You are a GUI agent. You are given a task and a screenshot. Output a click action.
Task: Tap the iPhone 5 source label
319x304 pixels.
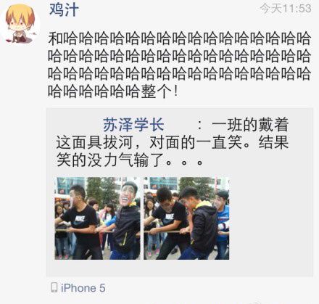[x=83, y=288]
